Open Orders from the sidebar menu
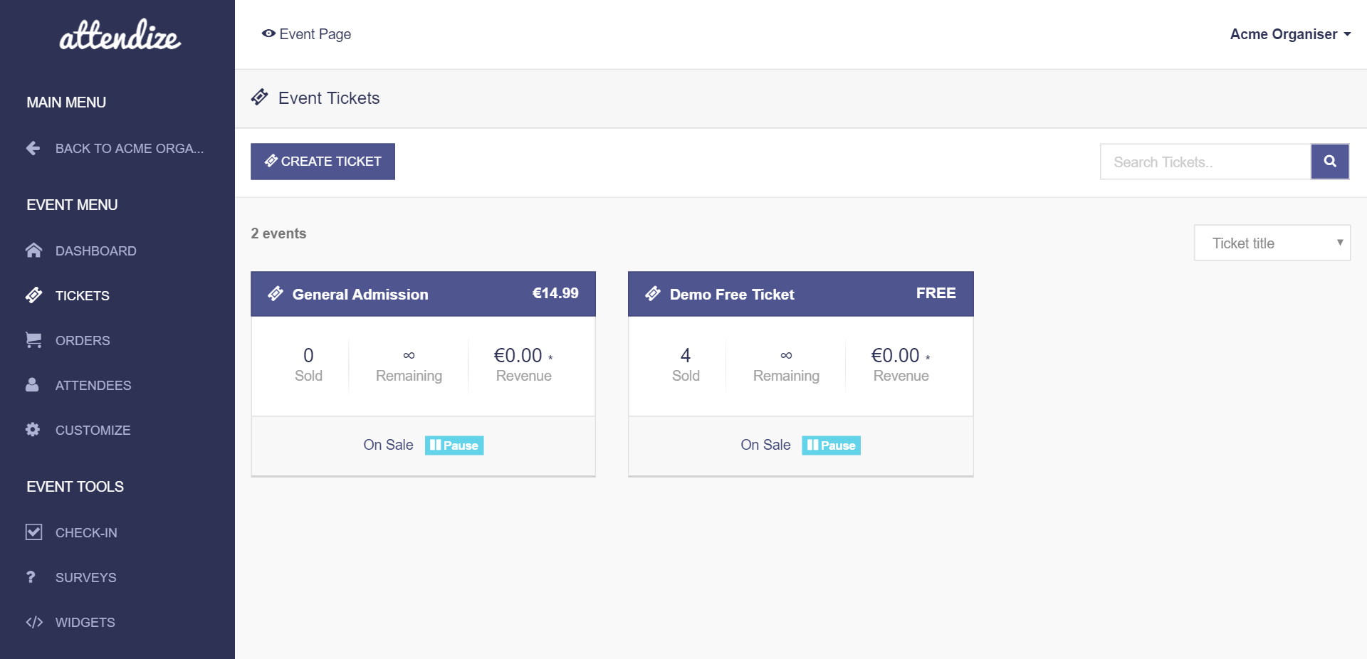Image resolution: width=1367 pixels, height=659 pixels. point(83,340)
